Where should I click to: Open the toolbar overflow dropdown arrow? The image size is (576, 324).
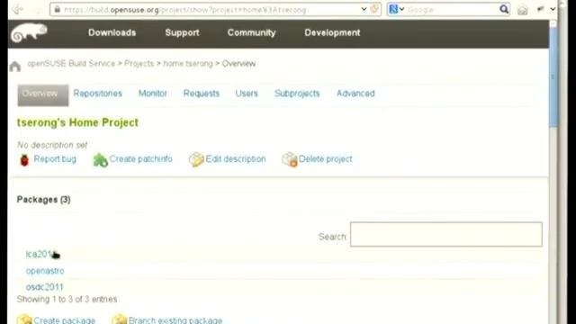(553, 9)
